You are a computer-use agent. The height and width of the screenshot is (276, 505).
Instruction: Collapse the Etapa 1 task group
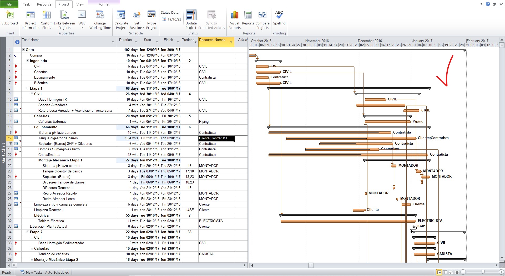click(x=28, y=88)
